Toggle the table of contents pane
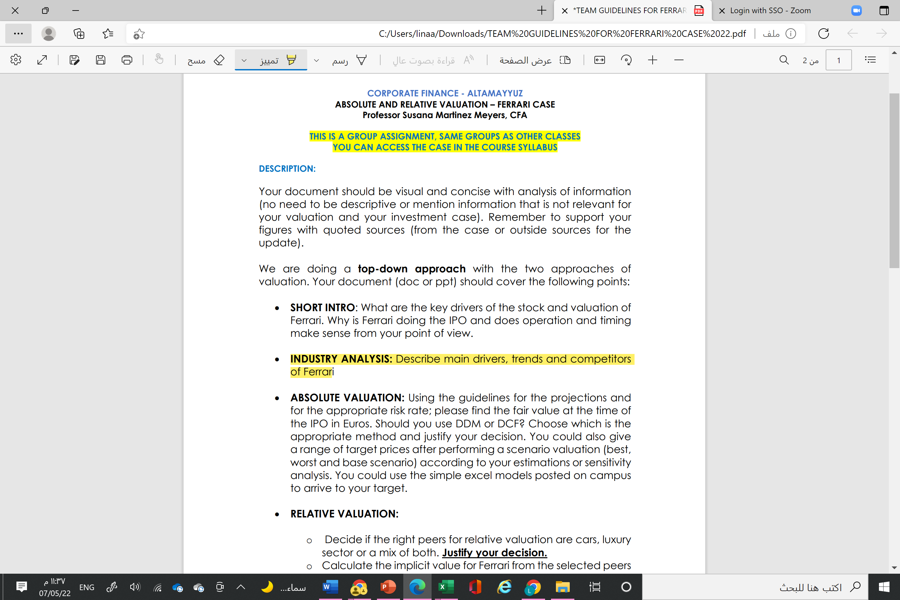The image size is (900, 600). (870, 60)
